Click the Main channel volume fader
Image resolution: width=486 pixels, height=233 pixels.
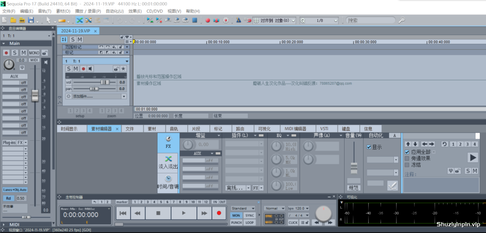tap(35, 96)
